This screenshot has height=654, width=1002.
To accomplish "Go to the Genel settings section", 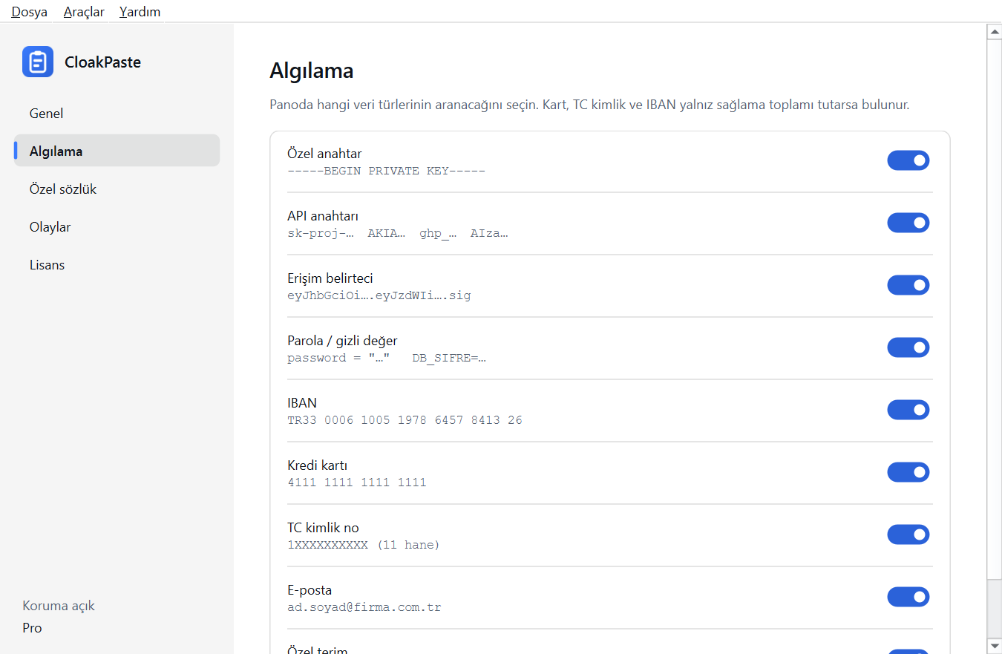I will [117, 113].
